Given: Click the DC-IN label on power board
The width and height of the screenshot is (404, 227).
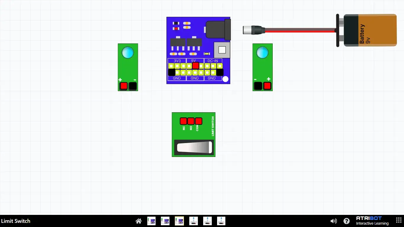Looking at the screenshot, I should 213,61.
